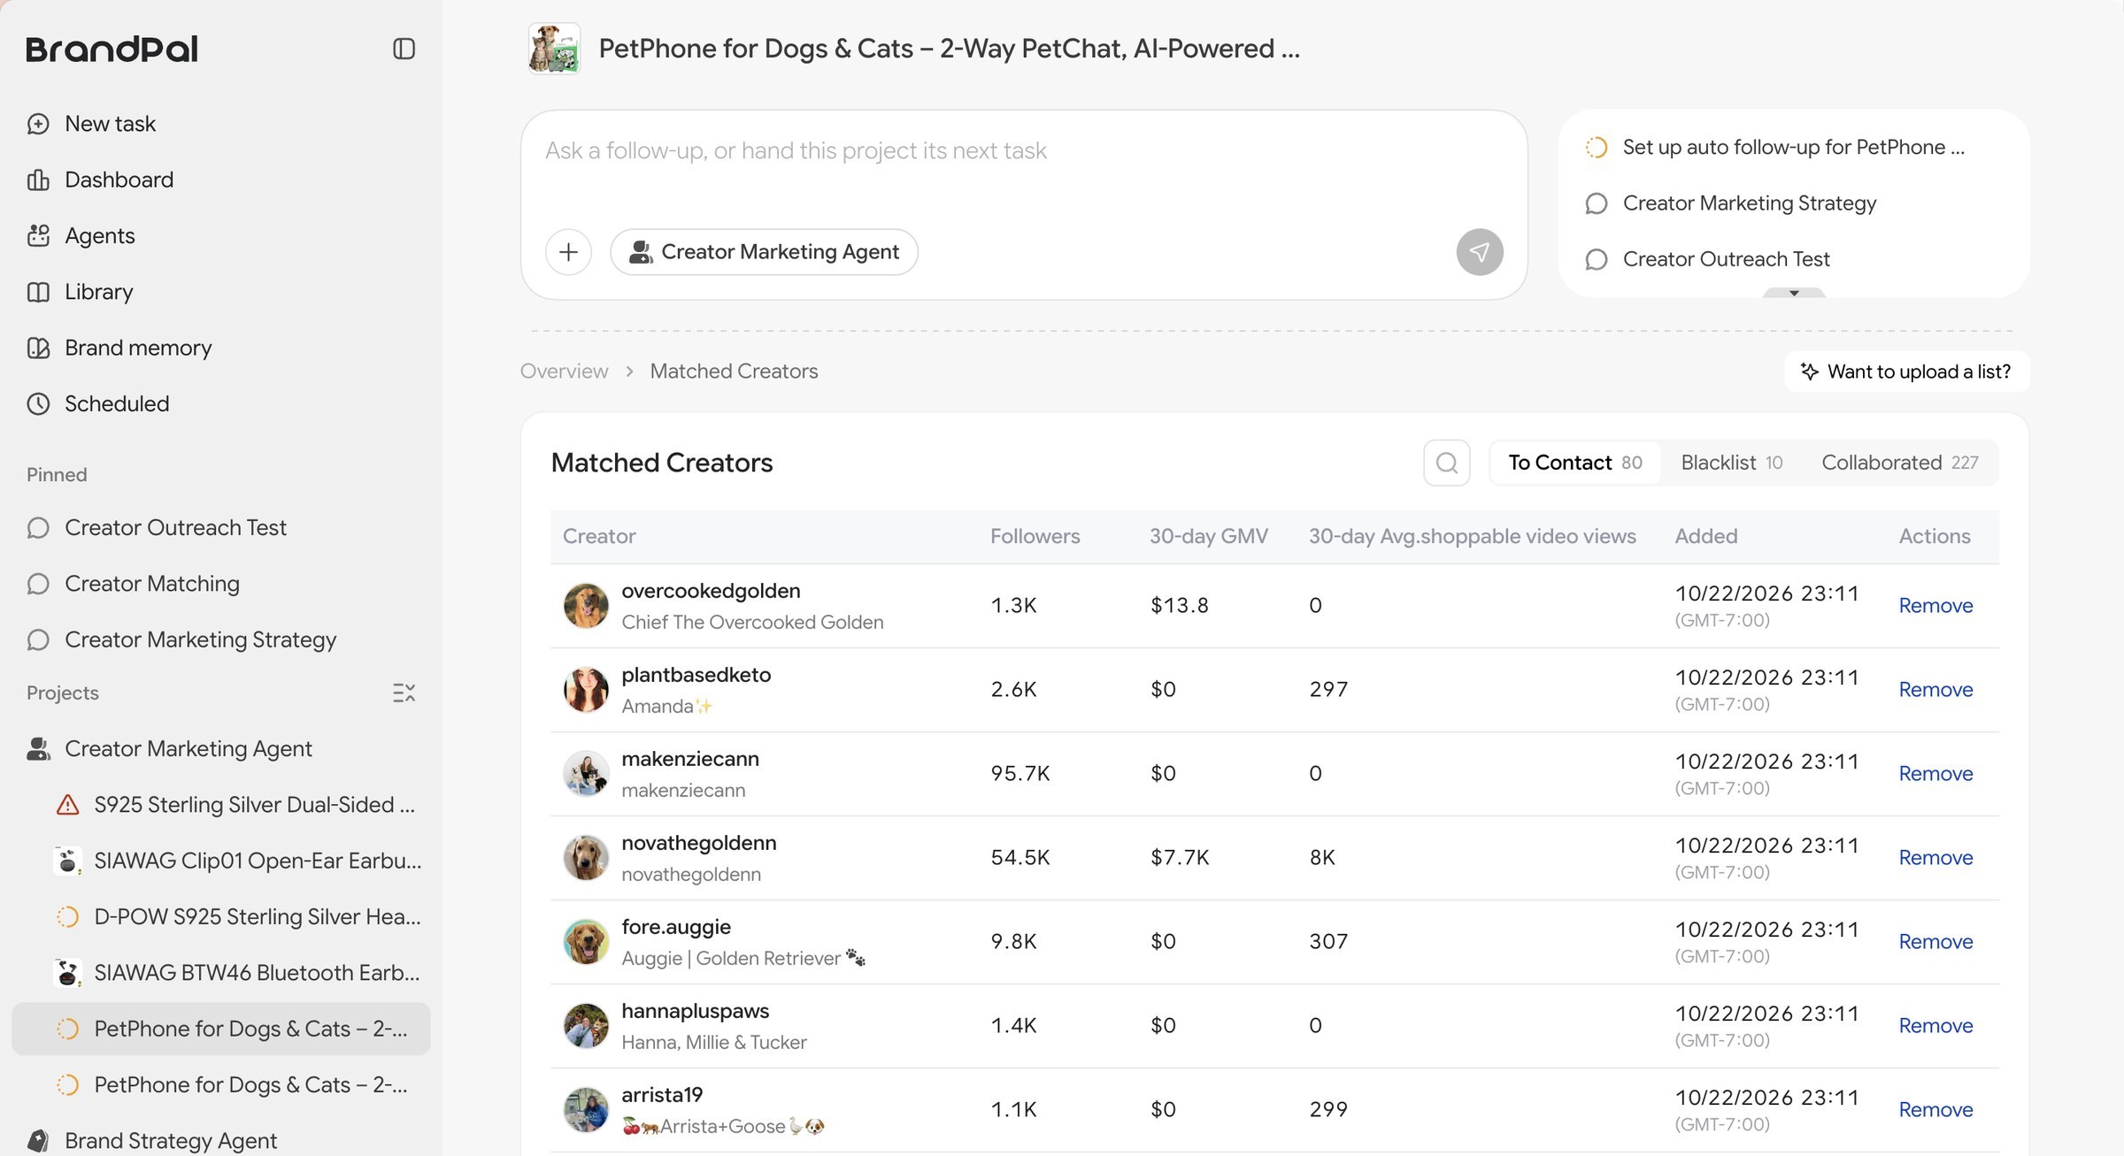Screen dimensions: 2124x1156
Task: Remove novathegoldenn creator
Action: click(x=1935, y=858)
